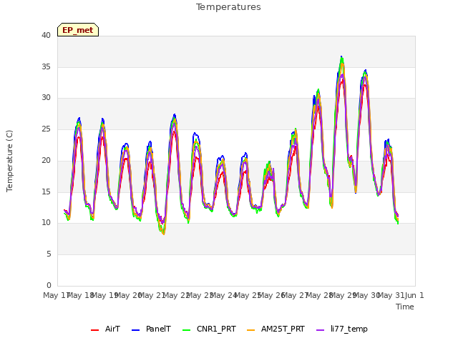458x343 pixels.
Task: Click the 15 y-axis tick label
Action: click(46, 192)
